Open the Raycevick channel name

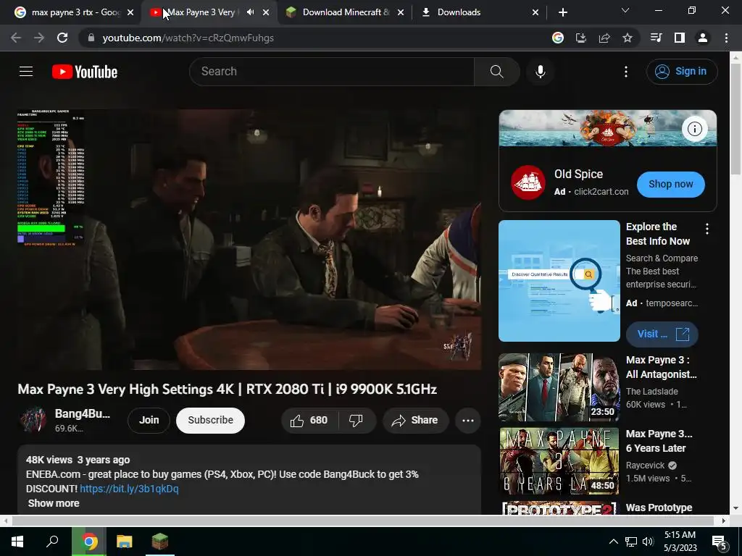[x=646, y=466]
